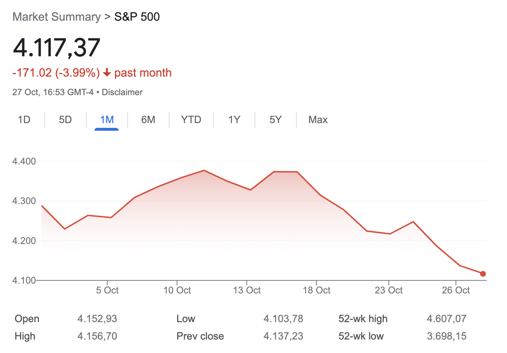Open the 6M time range tab
The image size is (507, 353).
(148, 120)
